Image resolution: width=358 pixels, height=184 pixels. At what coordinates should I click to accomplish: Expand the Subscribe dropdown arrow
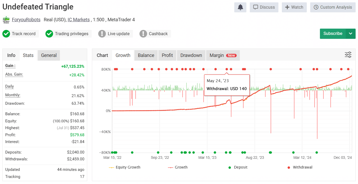350,34
